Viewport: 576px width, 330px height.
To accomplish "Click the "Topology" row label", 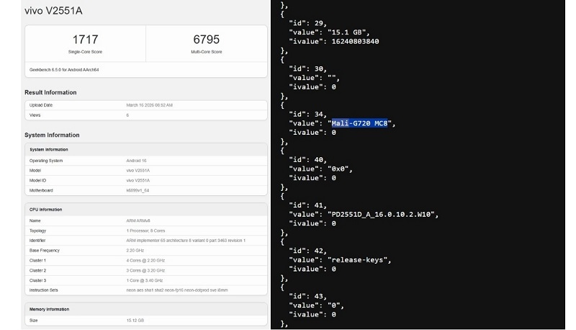I will pyautogui.click(x=38, y=231).
